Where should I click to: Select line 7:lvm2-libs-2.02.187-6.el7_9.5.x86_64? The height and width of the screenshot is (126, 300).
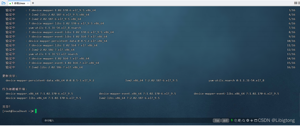[x=59, y=15]
